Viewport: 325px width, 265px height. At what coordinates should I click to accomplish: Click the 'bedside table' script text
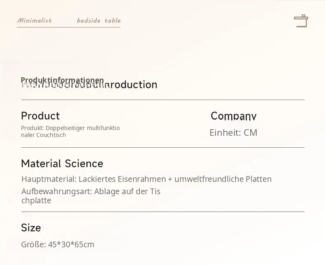click(x=99, y=20)
